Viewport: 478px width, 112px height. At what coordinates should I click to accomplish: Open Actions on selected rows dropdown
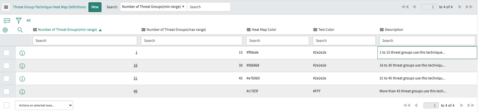[x=44, y=105]
